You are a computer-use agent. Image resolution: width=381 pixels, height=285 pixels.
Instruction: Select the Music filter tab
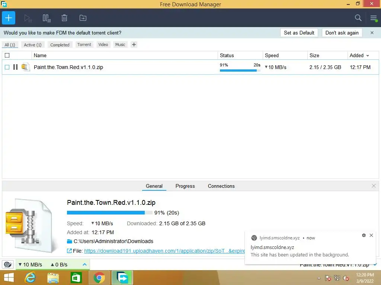pos(120,45)
